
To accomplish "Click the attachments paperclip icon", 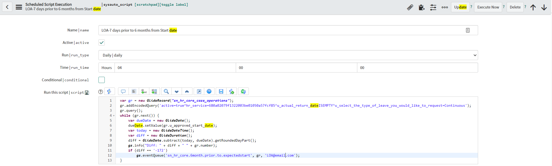I will click(410, 7).
